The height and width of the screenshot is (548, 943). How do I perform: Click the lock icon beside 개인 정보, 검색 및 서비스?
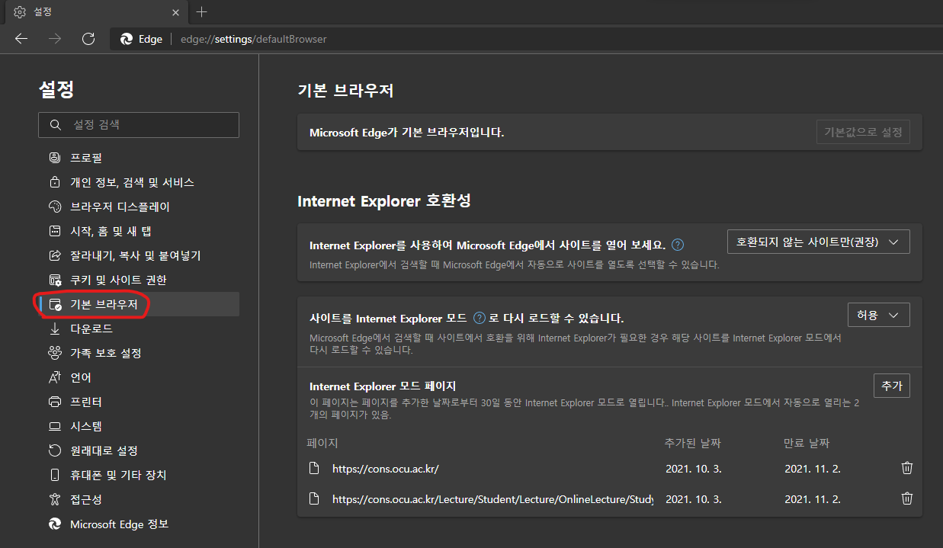click(x=54, y=182)
